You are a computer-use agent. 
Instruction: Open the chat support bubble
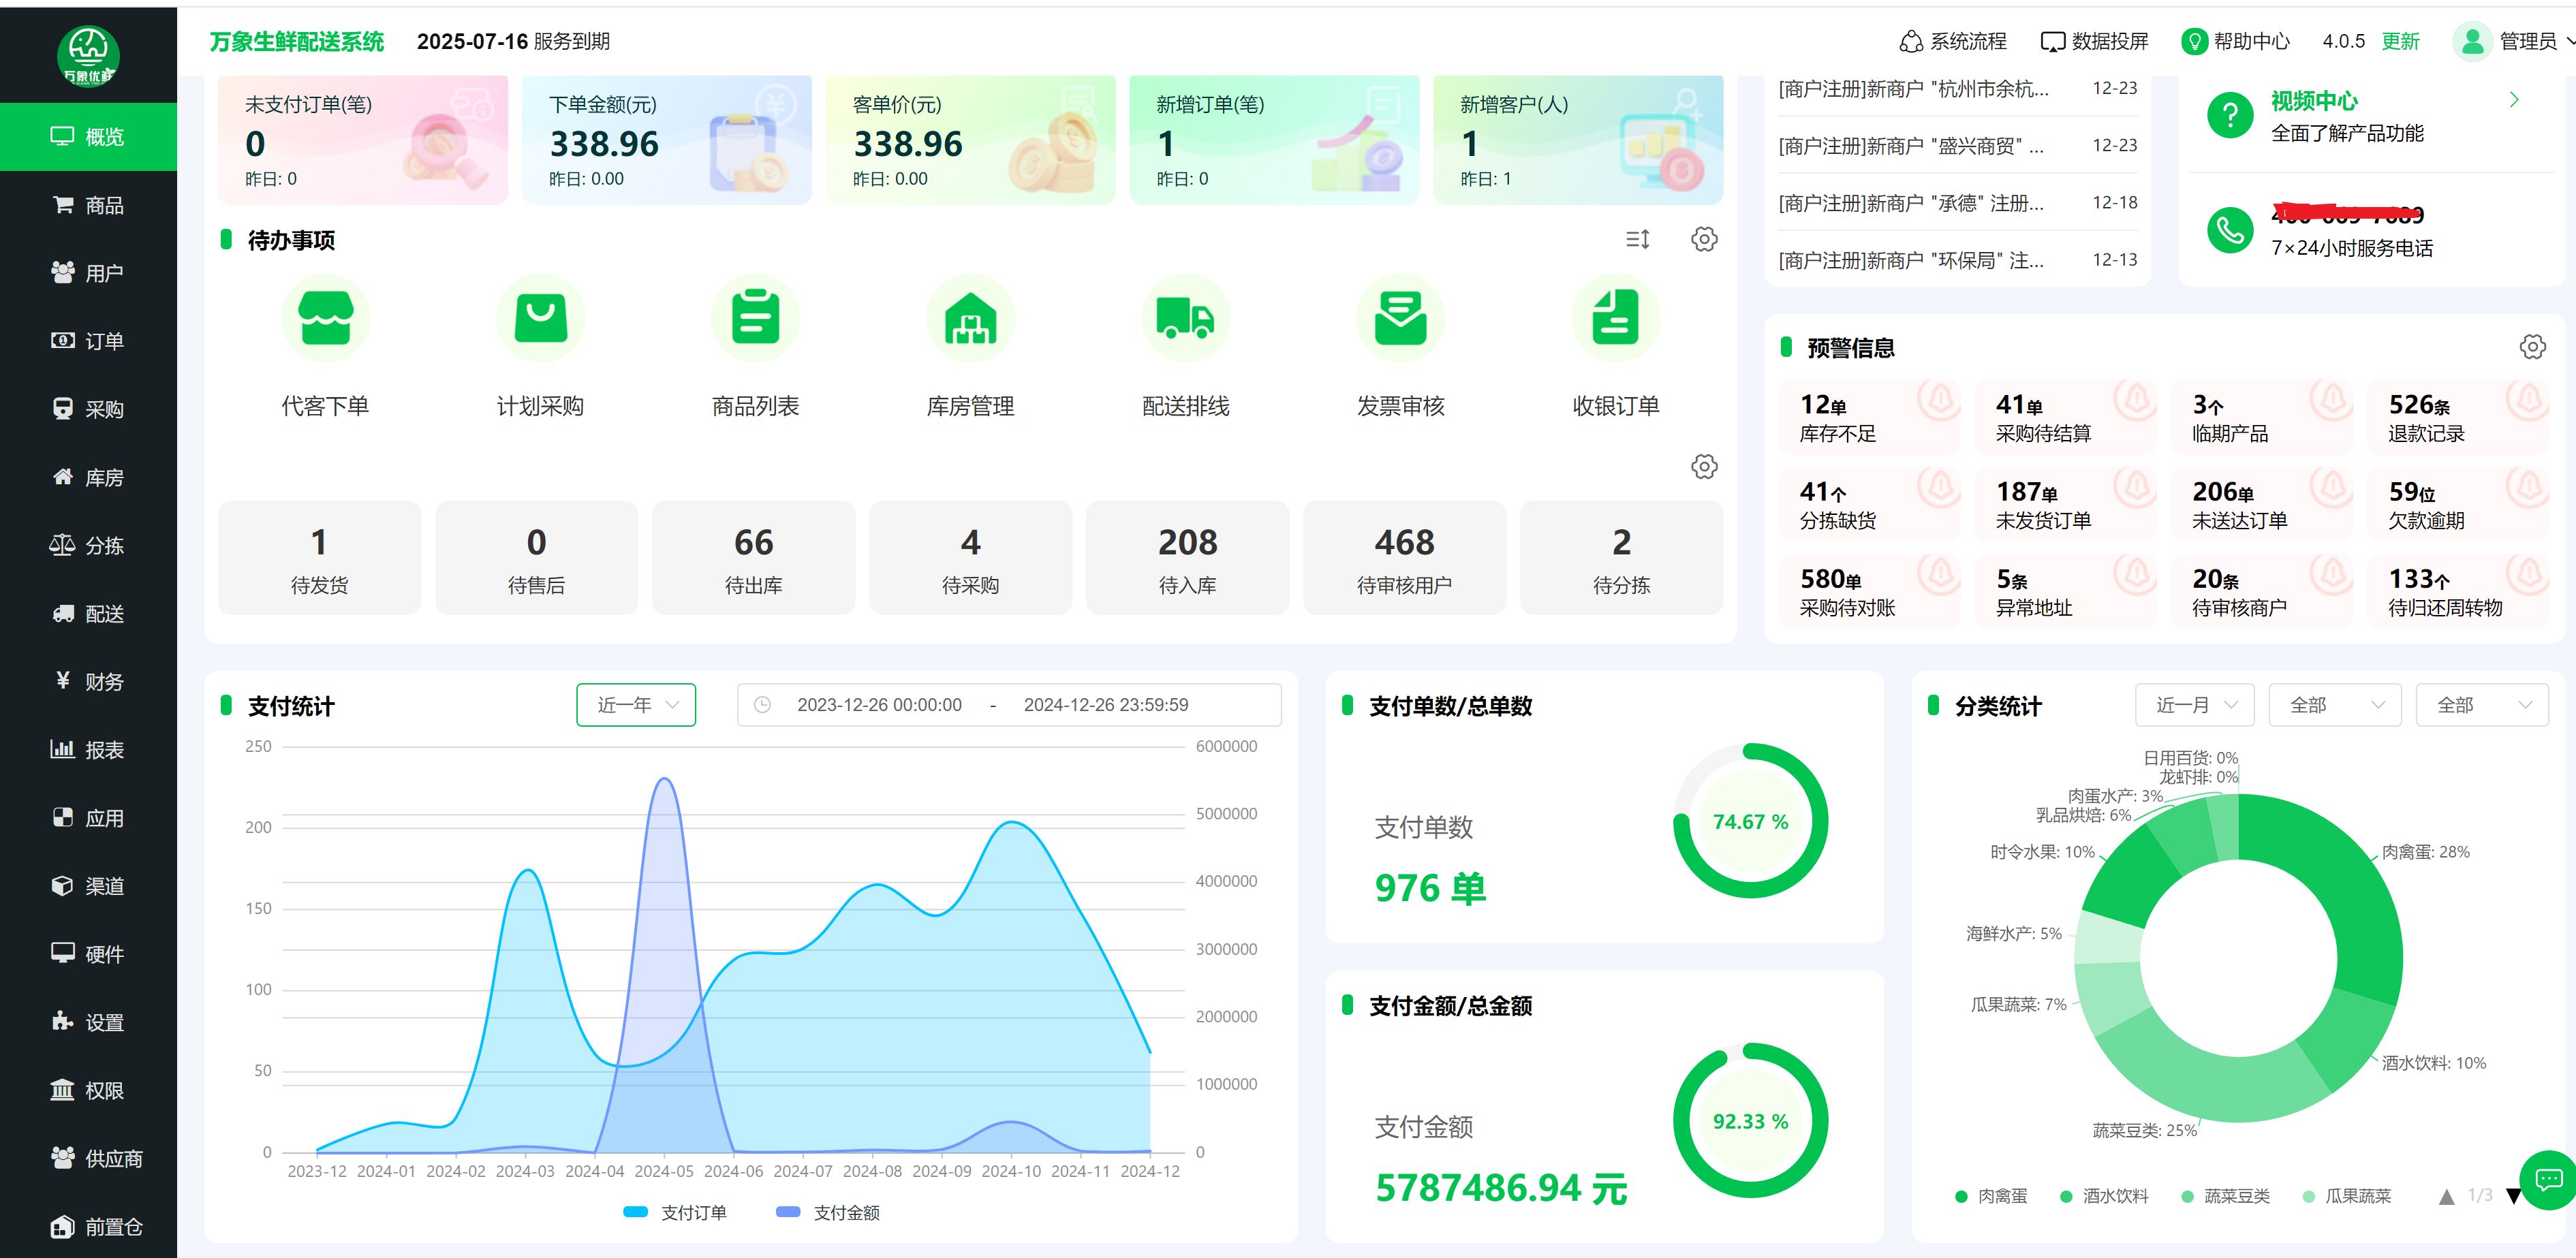pyautogui.click(x=2548, y=1180)
